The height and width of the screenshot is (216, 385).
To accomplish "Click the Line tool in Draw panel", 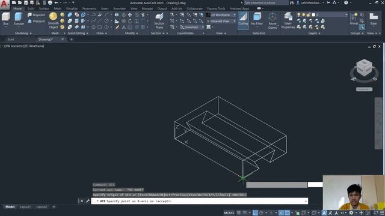I will coord(99,21).
